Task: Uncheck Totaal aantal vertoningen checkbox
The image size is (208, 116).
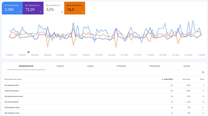Action: tap(26, 5)
